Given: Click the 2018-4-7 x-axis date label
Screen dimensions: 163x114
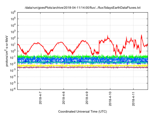Looking at the screenshot, I should click(40, 98).
